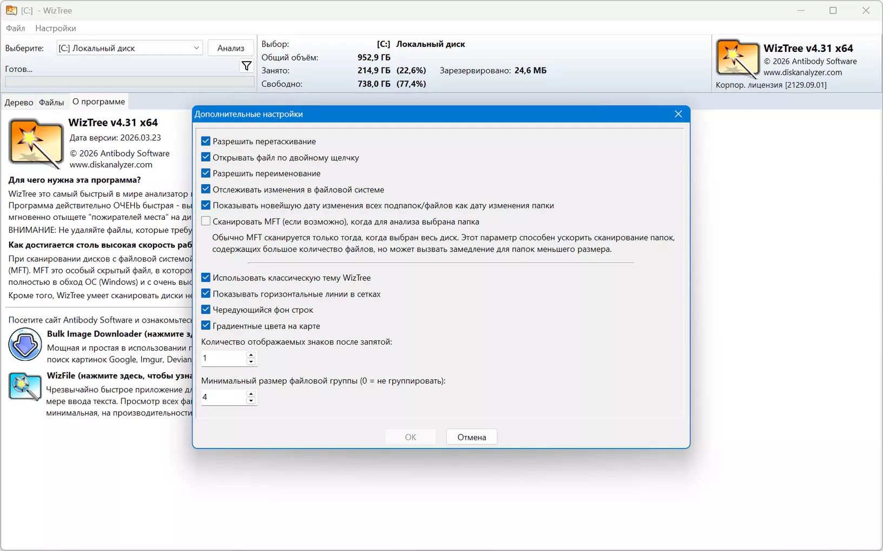The width and height of the screenshot is (883, 551).
Task: Click the WizTree title bar app icon
Action: (11, 10)
